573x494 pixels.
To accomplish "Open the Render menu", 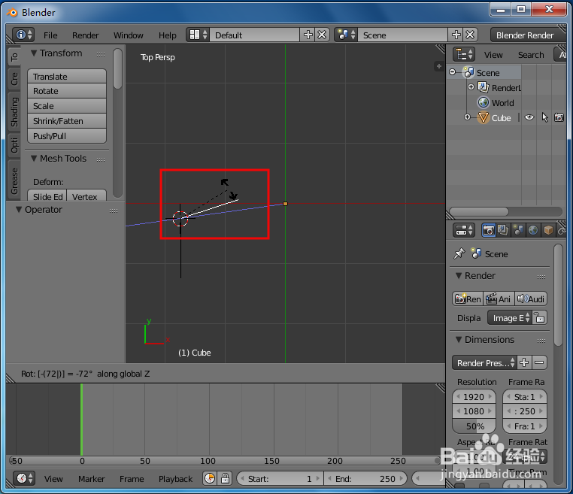I will pyautogui.click(x=85, y=35).
